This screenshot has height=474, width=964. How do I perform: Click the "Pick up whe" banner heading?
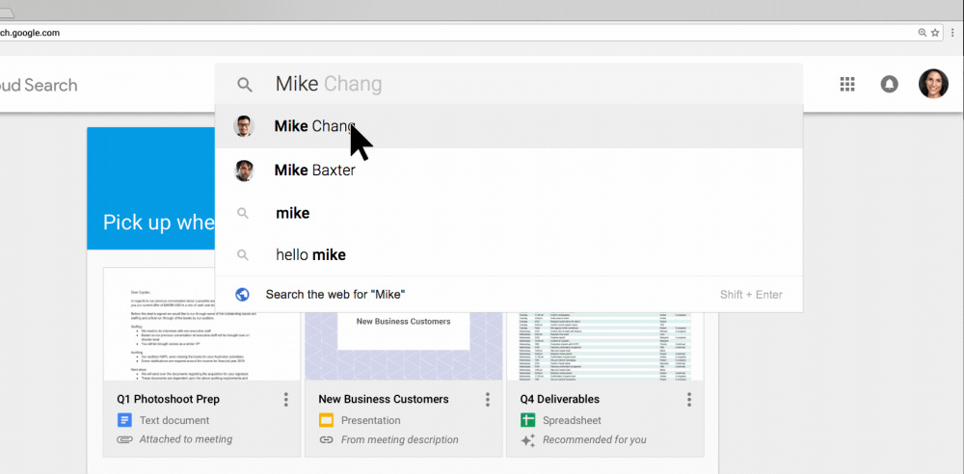coord(159,223)
